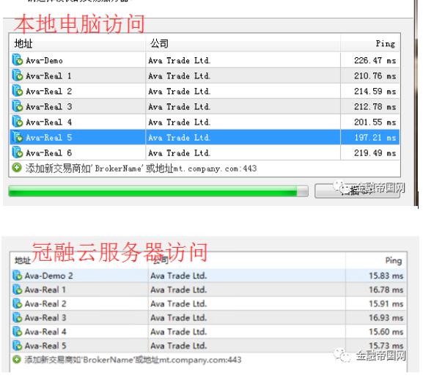This screenshot has width=423, height=376.
Task: Select 'Ava-Real 5' name in the 15.73 ms row
Action: coord(45,346)
